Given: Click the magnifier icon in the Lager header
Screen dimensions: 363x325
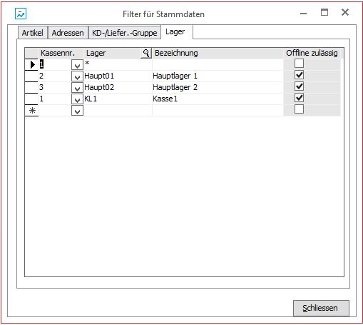Looking at the screenshot, I should pos(146,53).
